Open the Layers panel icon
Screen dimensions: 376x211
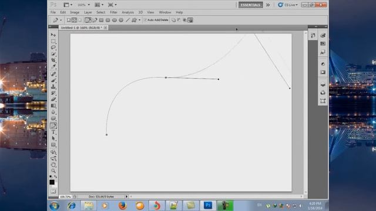[323, 84]
